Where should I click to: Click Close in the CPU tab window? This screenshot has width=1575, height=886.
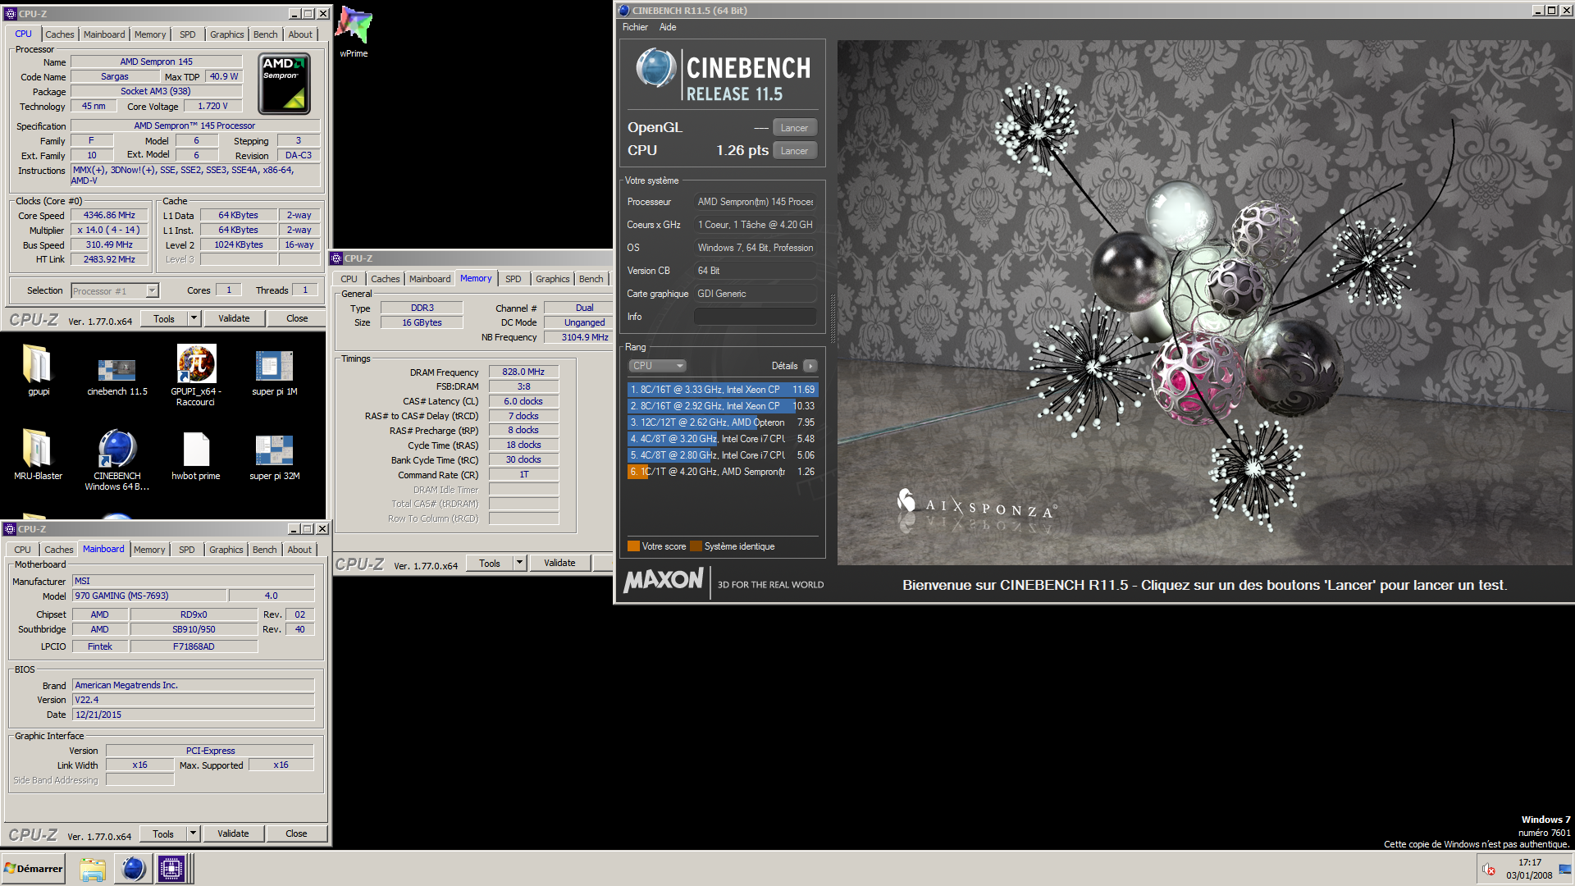click(x=297, y=318)
